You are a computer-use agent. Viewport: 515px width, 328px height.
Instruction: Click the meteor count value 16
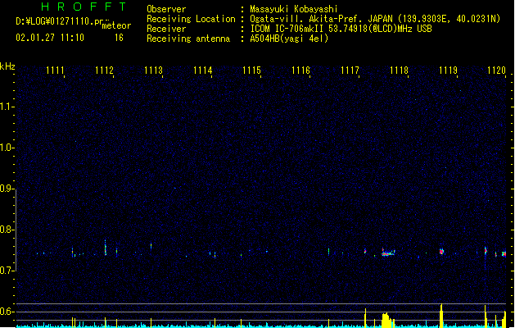point(119,38)
